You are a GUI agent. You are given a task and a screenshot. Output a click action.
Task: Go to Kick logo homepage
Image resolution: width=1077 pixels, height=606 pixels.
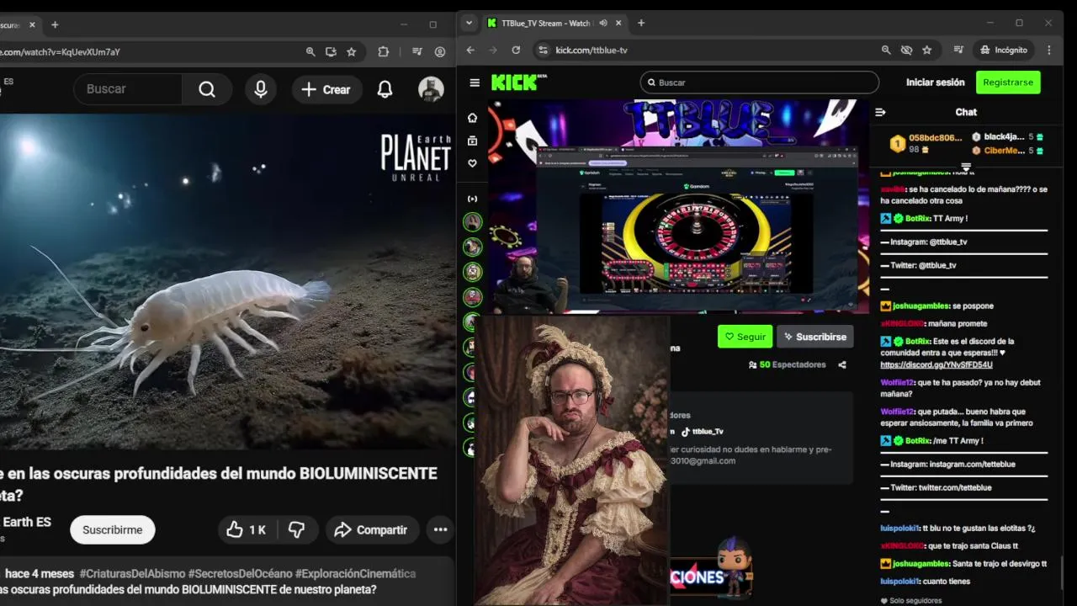[519, 82]
